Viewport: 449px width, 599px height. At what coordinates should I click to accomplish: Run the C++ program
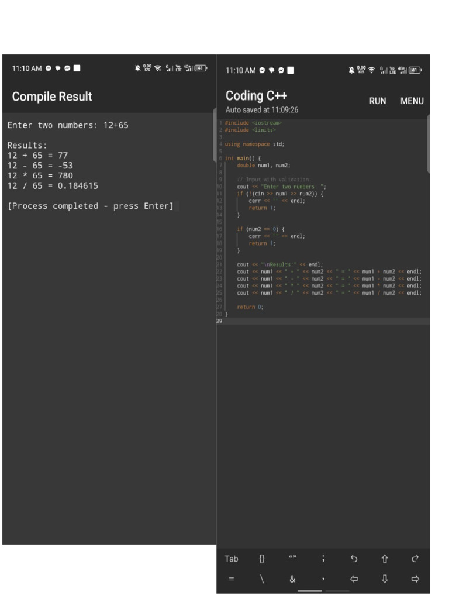click(x=378, y=101)
